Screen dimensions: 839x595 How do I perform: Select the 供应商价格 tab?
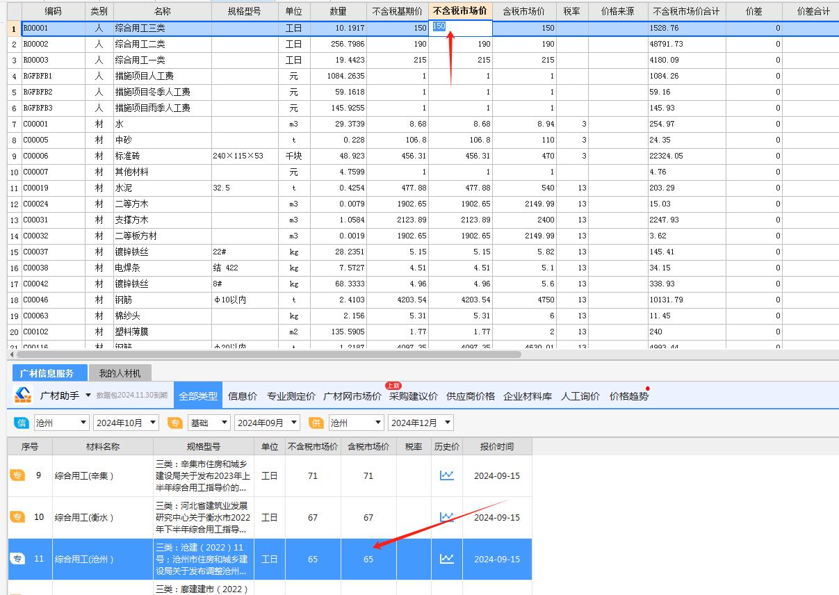(x=471, y=396)
